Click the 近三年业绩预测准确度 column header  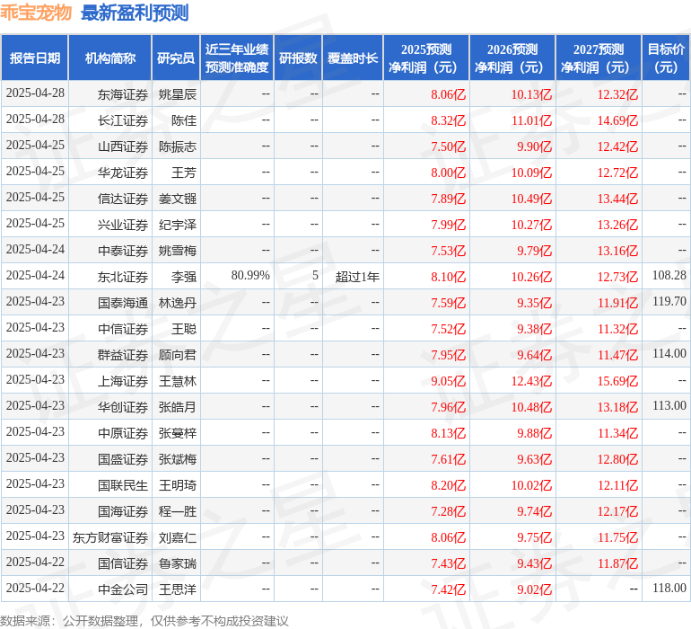(x=237, y=58)
